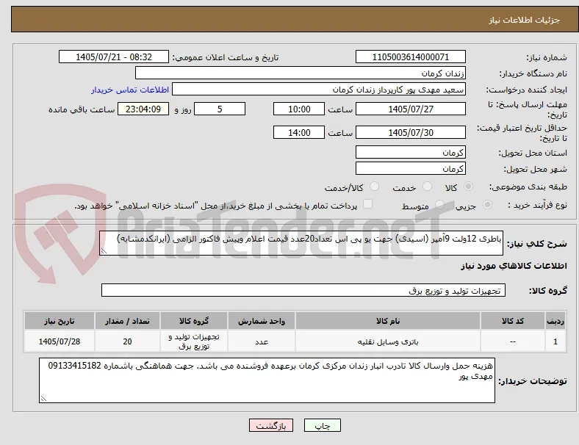Click the بازگشت back button

click(271, 425)
